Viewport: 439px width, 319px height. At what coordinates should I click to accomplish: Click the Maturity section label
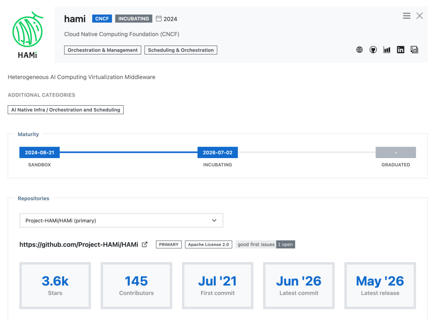[28, 135]
